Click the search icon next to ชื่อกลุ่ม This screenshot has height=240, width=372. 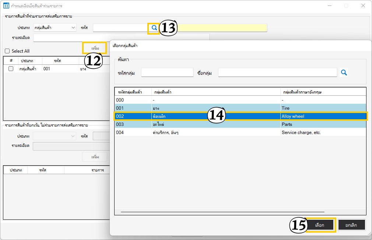click(344, 73)
